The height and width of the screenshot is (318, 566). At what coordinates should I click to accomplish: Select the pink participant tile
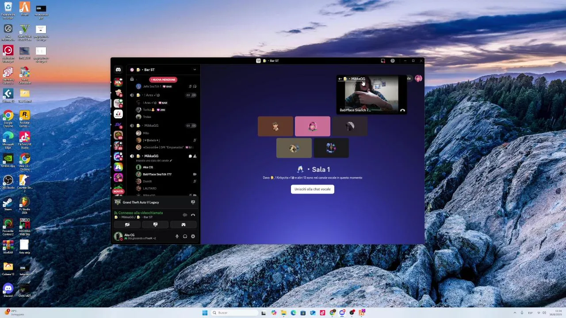(313, 126)
